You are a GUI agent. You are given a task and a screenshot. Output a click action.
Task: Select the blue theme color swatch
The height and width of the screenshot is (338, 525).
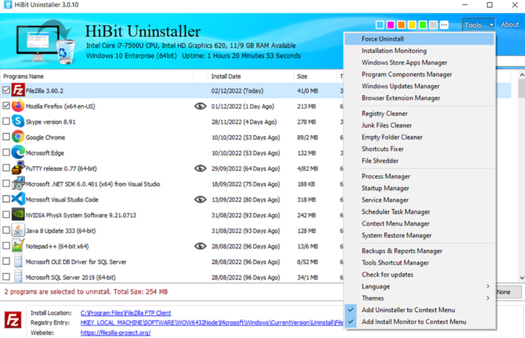pos(380,25)
